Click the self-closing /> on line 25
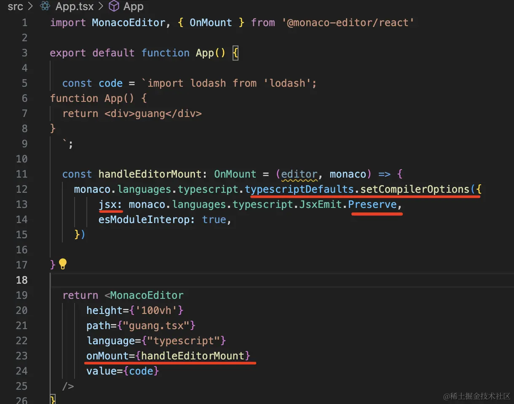 (x=68, y=386)
